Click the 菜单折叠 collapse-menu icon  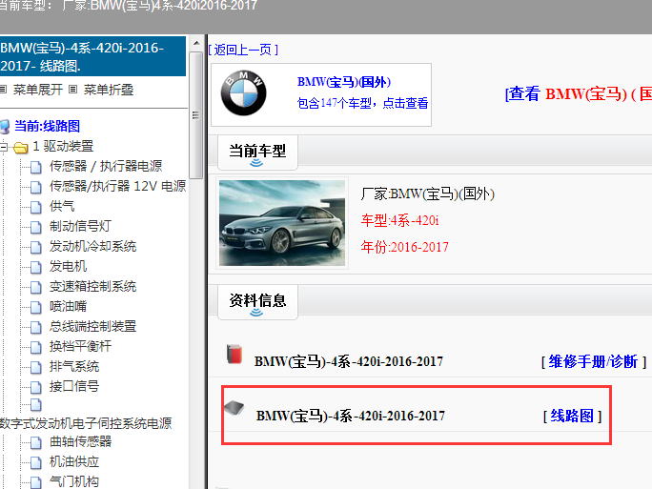(72, 90)
